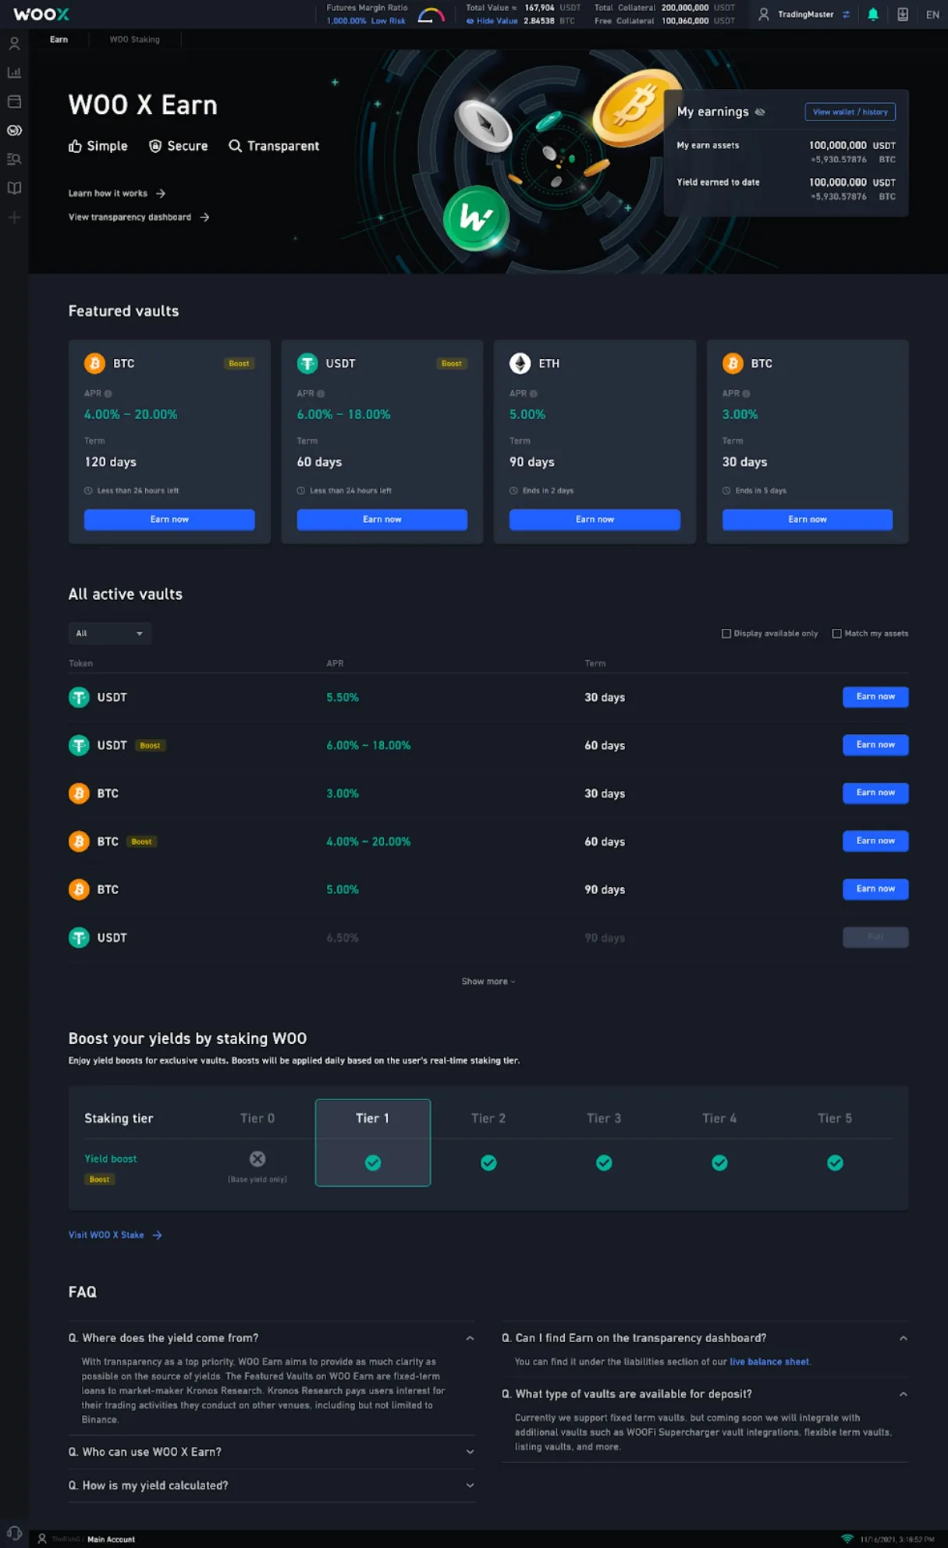This screenshot has width=948, height=1548.
Task: Click the Tier 0 cross icon
Action: pos(257,1159)
